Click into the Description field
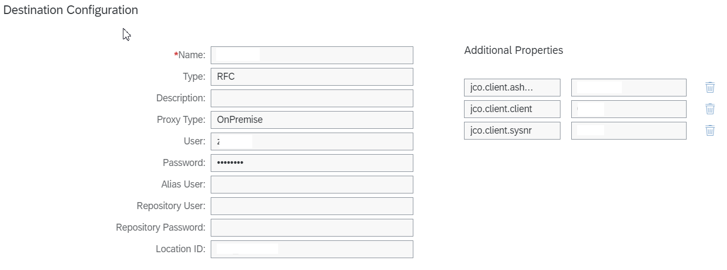The height and width of the screenshot is (270, 727). pos(311,98)
